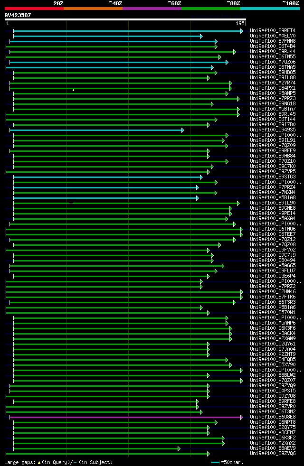Choose entry UniRef100_B9RFE9
Screen dimensions: 304x466
273,151
